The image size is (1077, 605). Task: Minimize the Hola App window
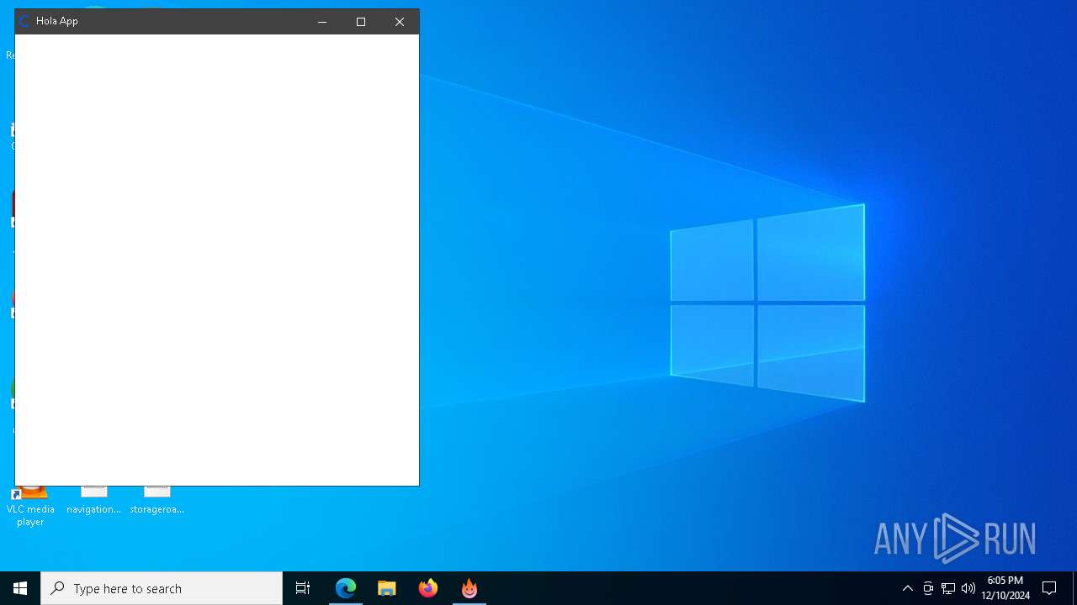322,22
